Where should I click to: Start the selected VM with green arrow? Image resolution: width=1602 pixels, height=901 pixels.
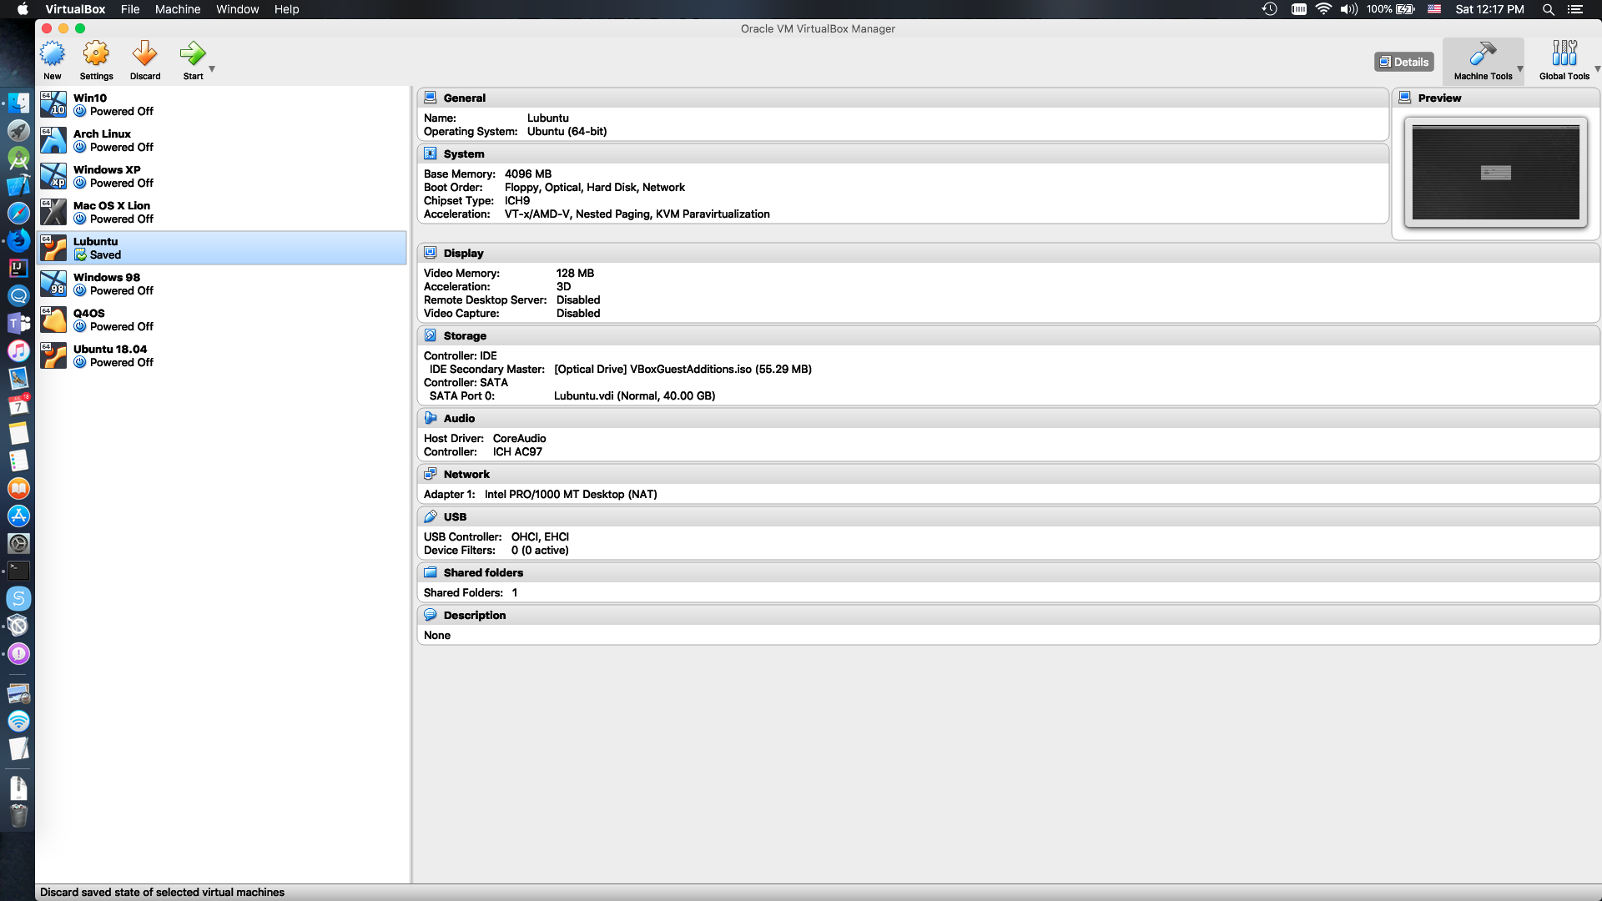pos(193,54)
